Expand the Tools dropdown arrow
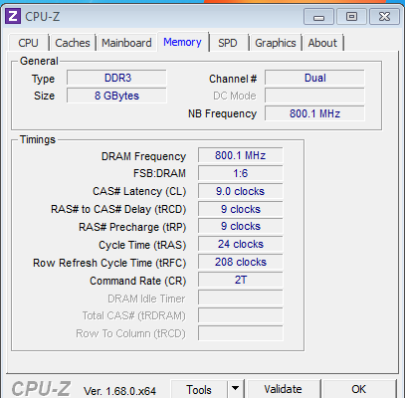Viewport: 405px width, 398px height. tap(235, 389)
